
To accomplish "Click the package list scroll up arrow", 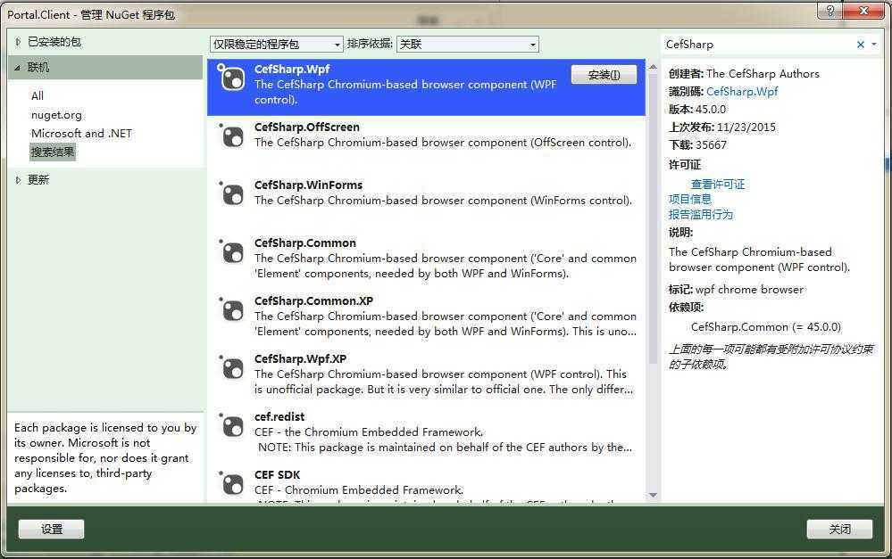I will point(653,67).
